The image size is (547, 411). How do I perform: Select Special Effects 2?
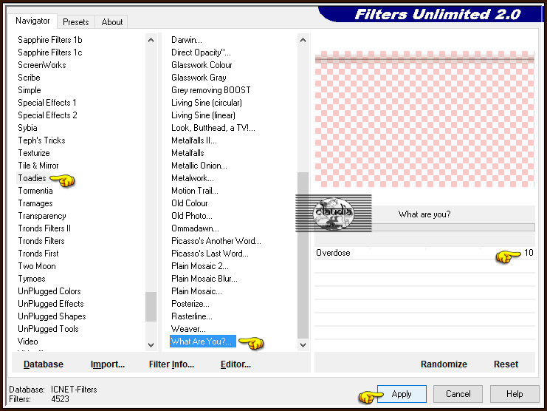point(47,115)
